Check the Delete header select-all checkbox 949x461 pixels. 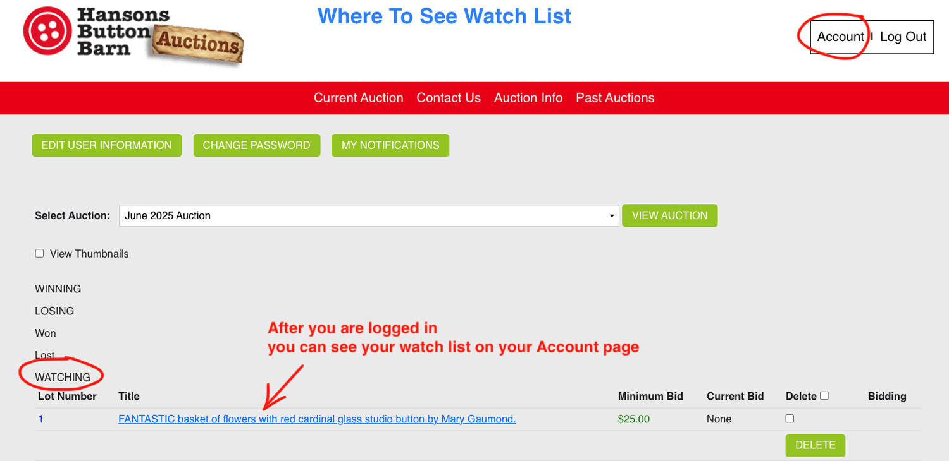click(x=824, y=395)
